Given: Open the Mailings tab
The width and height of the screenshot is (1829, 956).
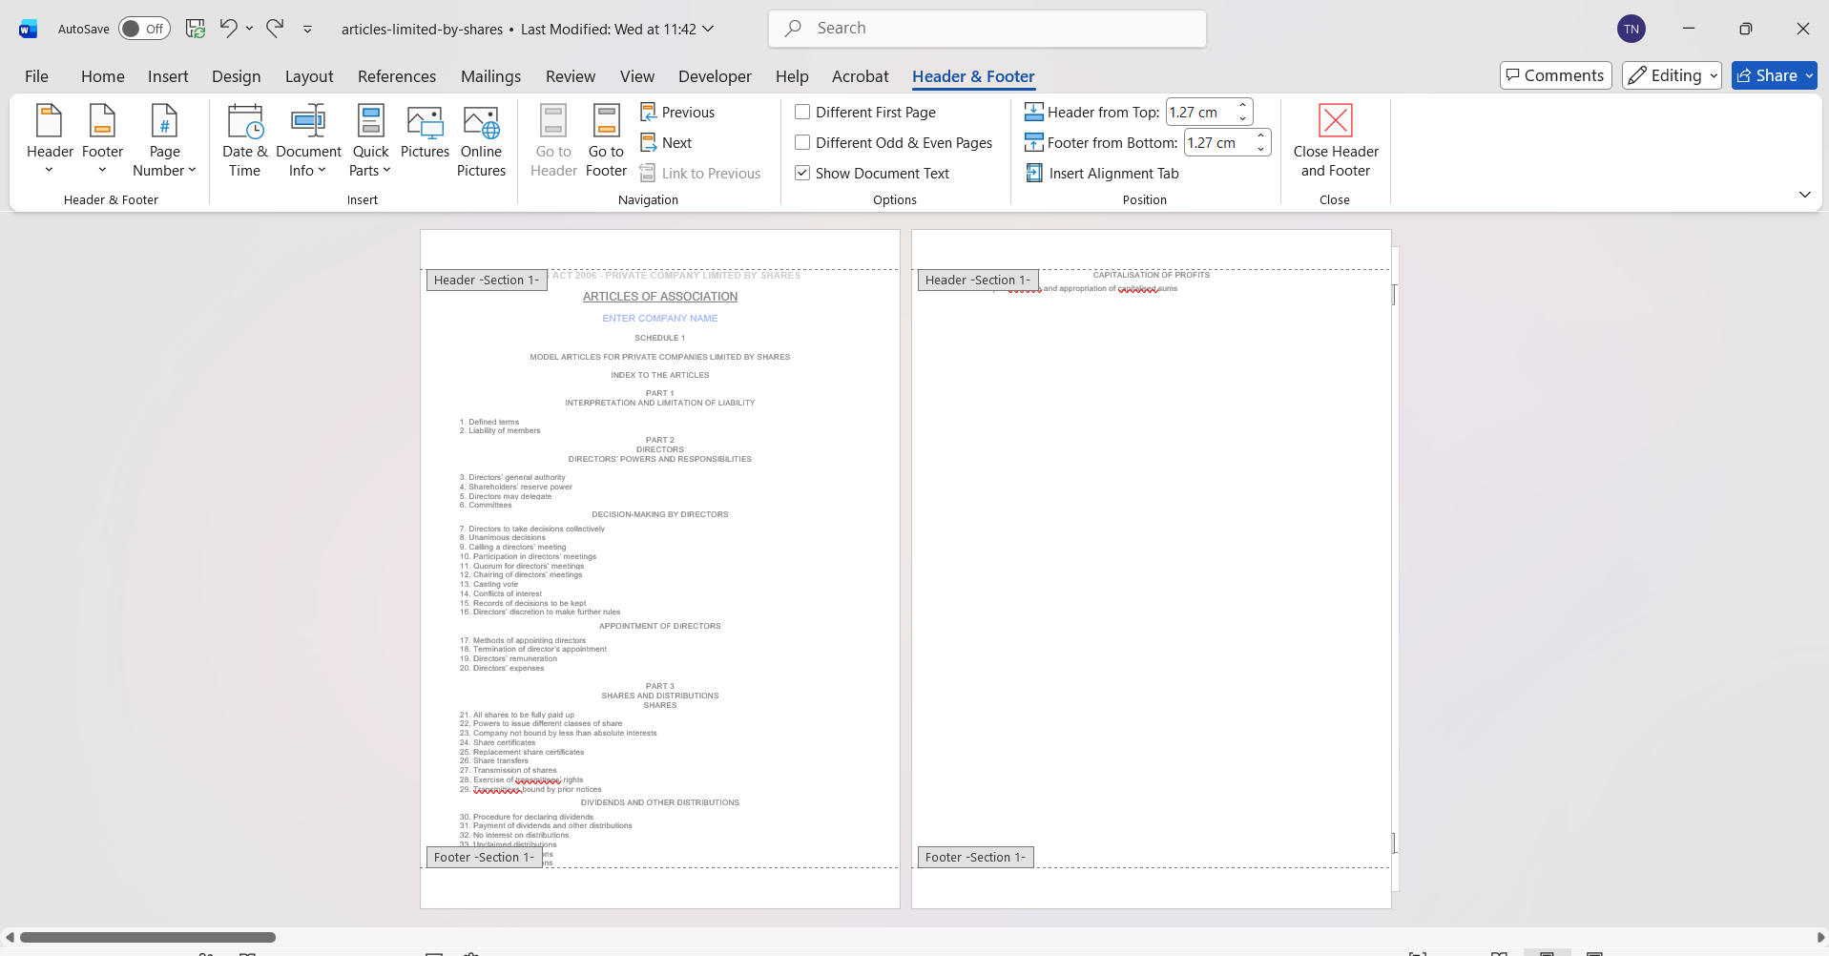Looking at the screenshot, I should (x=490, y=76).
